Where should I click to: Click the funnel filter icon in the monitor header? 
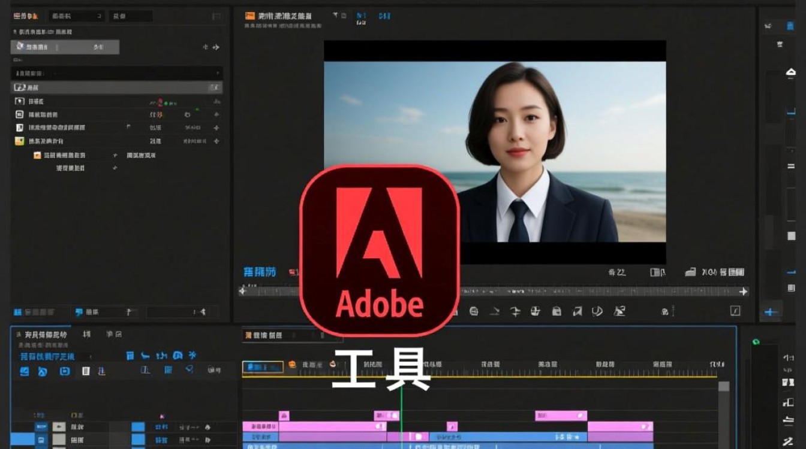point(336,16)
